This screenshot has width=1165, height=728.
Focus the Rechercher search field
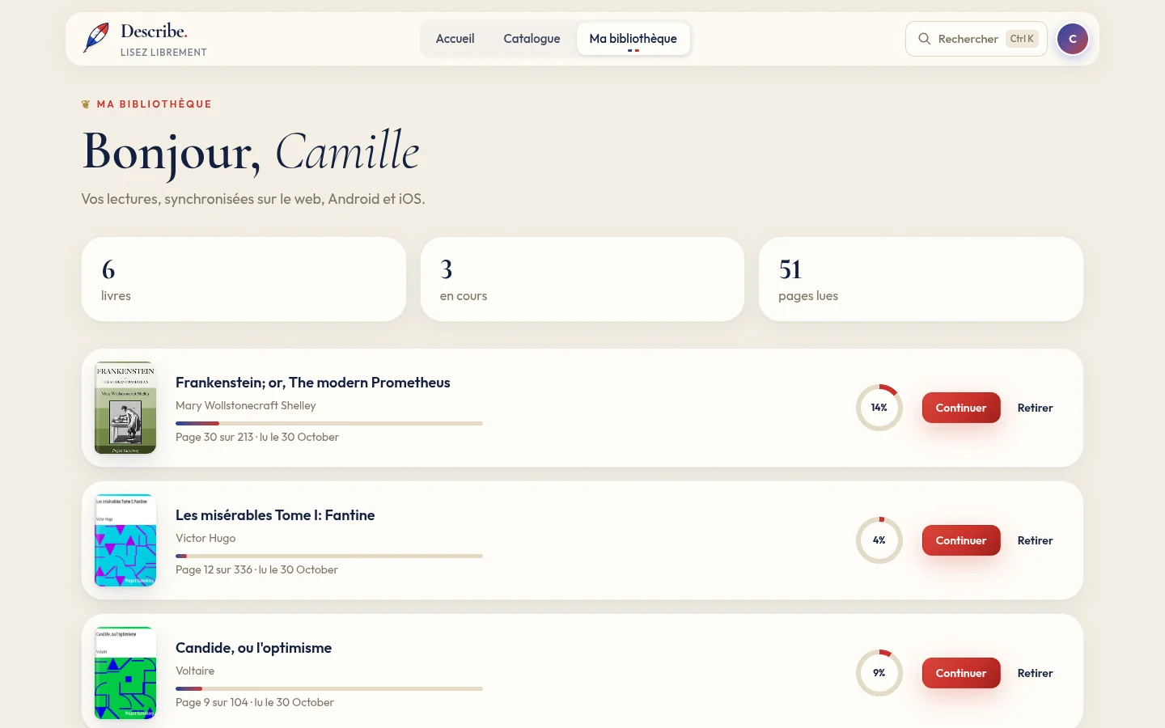[x=976, y=39]
